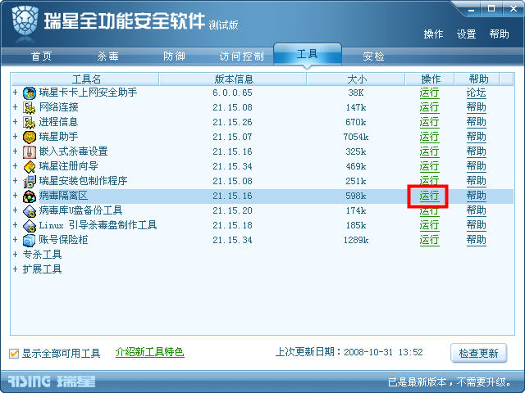The height and width of the screenshot is (393, 525).
Task: Open the 论坛 link for 瑞星卡卡
Action: 477,93
